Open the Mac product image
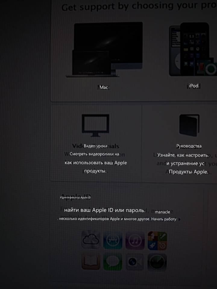This screenshot has width=217, height=289. click(x=104, y=50)
